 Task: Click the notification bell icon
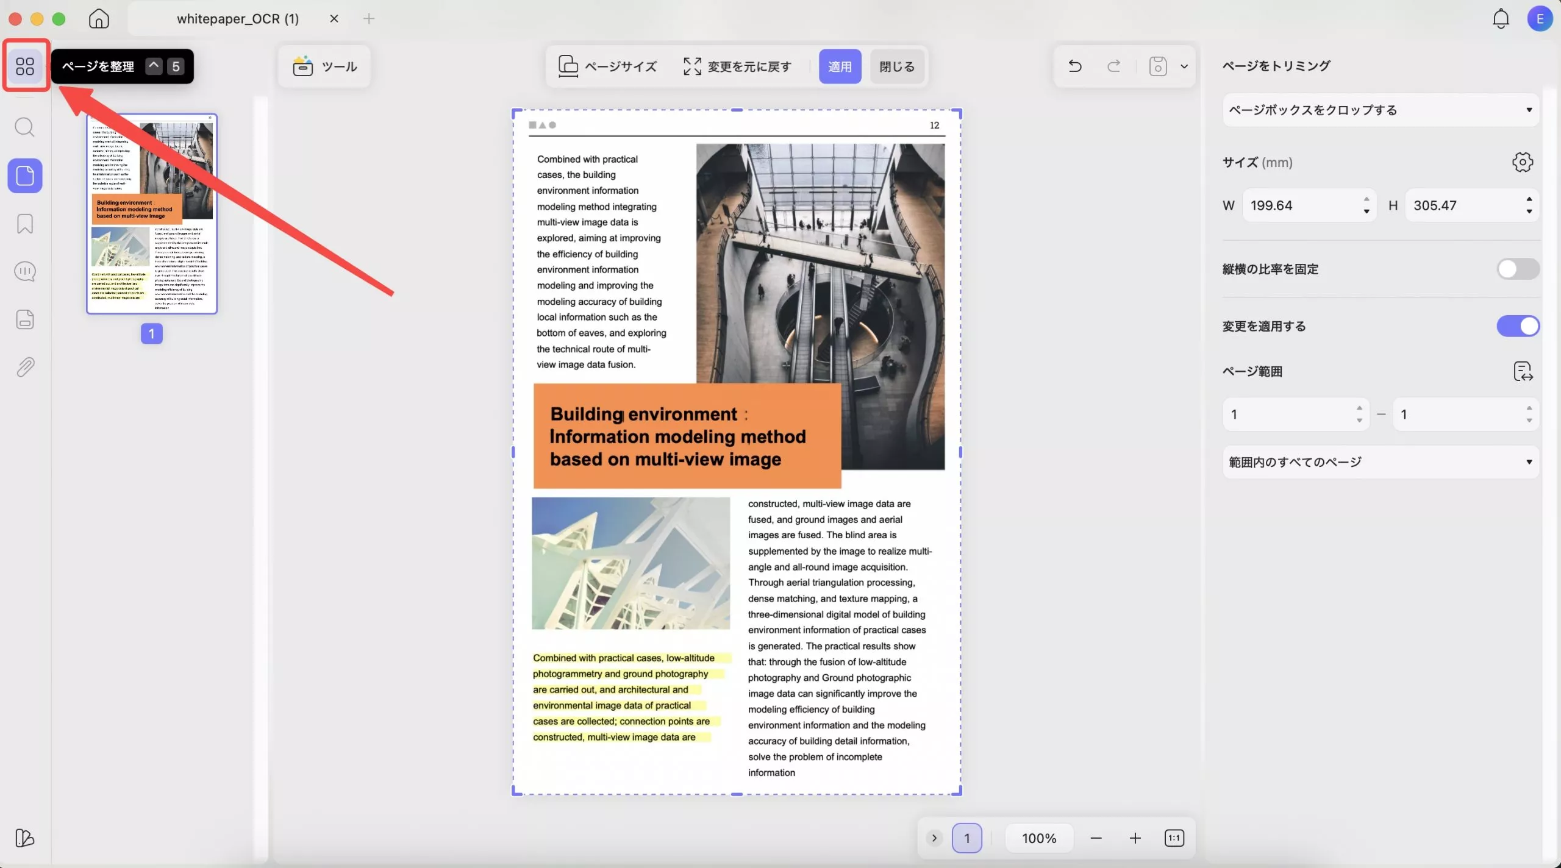1501,19
